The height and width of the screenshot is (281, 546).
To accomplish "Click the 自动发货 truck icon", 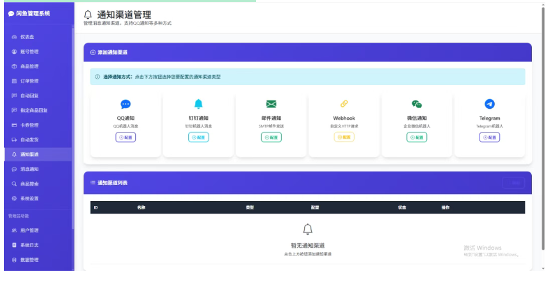I will [14, 140].
